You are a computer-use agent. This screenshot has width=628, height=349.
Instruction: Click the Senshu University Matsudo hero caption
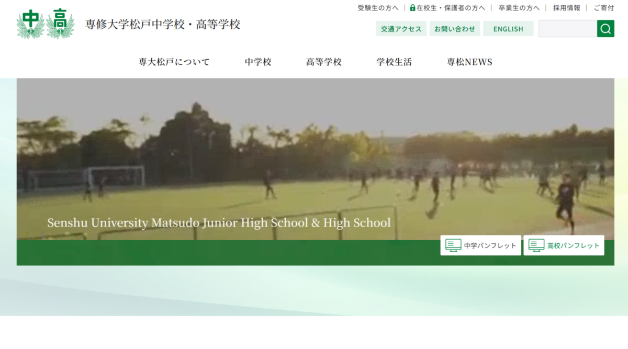tap(219, 223)
